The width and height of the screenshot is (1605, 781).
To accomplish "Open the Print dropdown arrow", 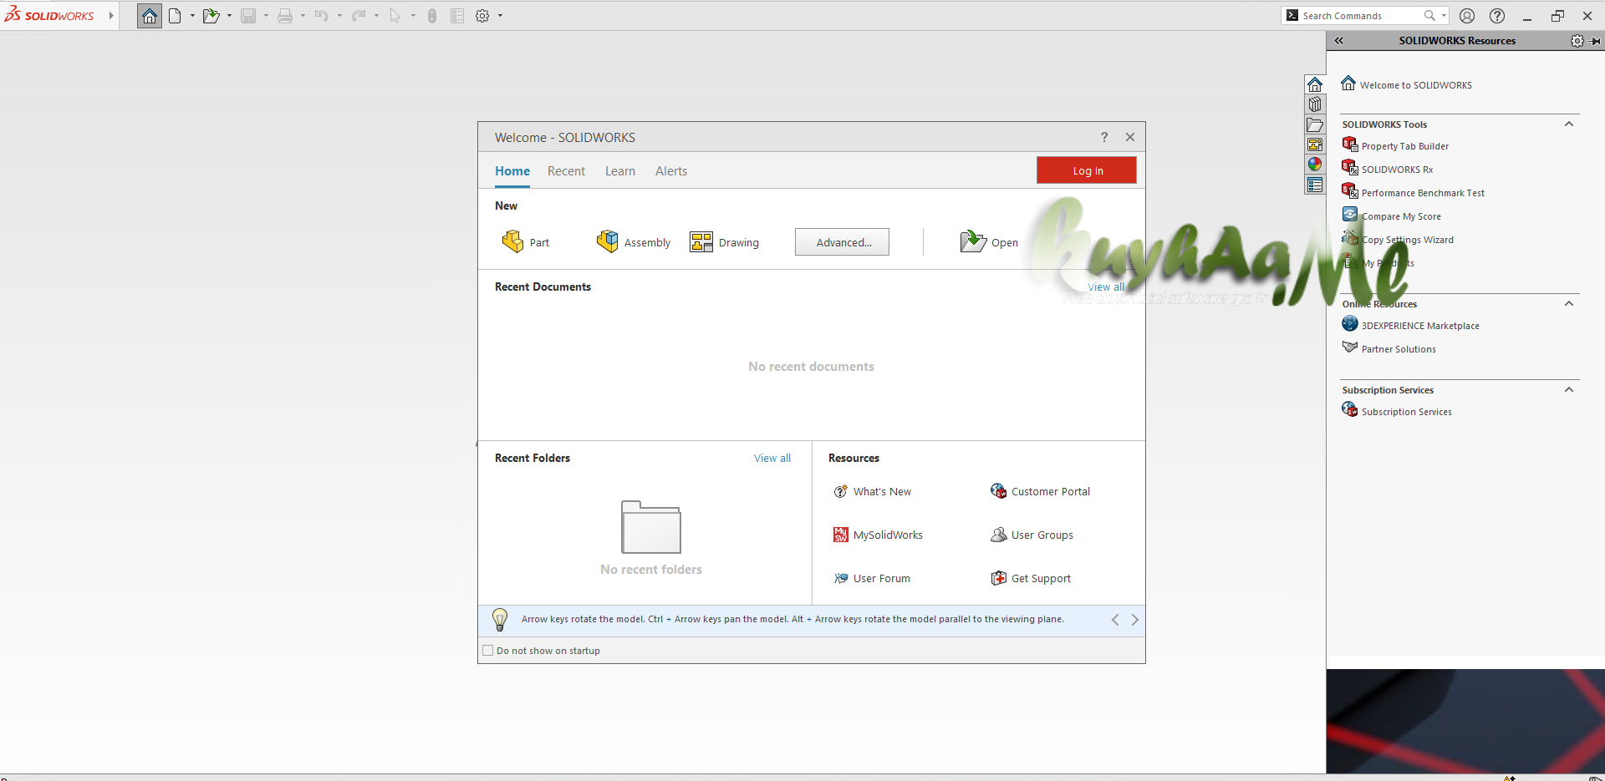I will pos(303,16).
